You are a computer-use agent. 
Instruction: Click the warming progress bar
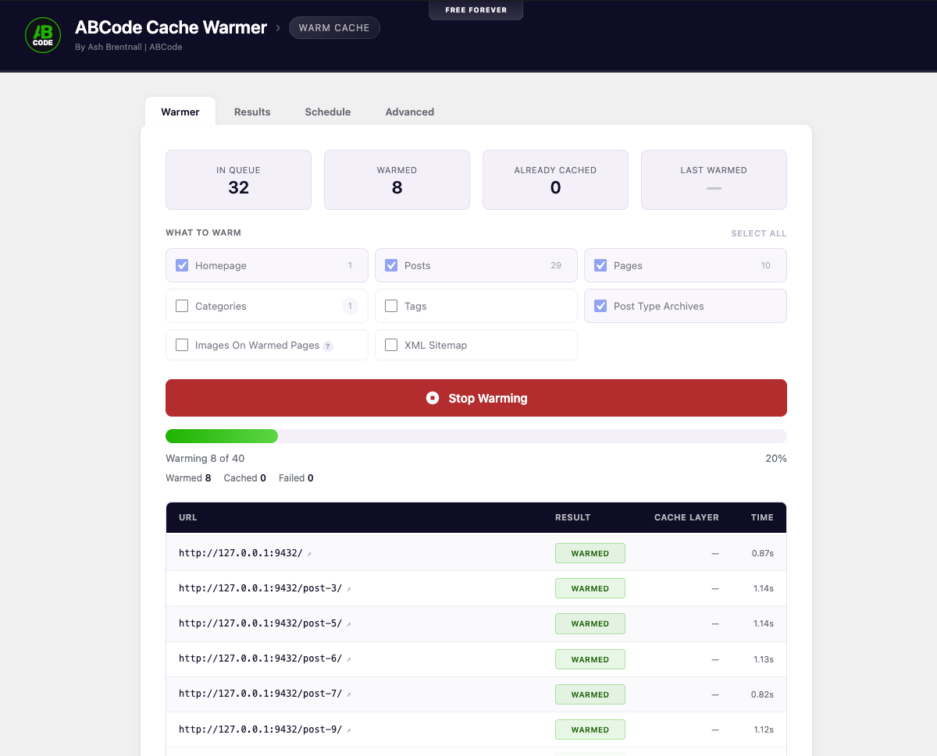476,436
